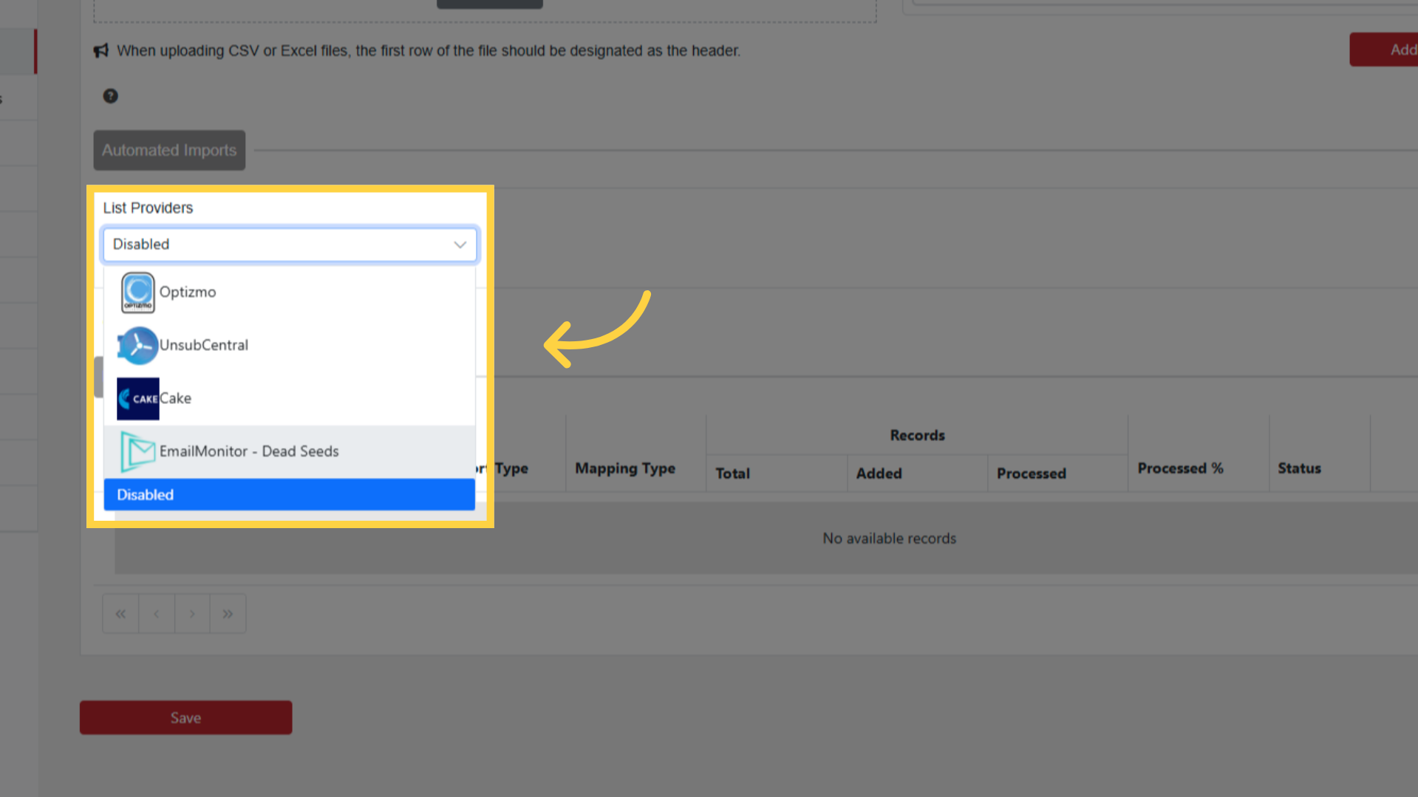Click the red Add button
This screenshot has height=797, width=1418.
(1384, 49)
